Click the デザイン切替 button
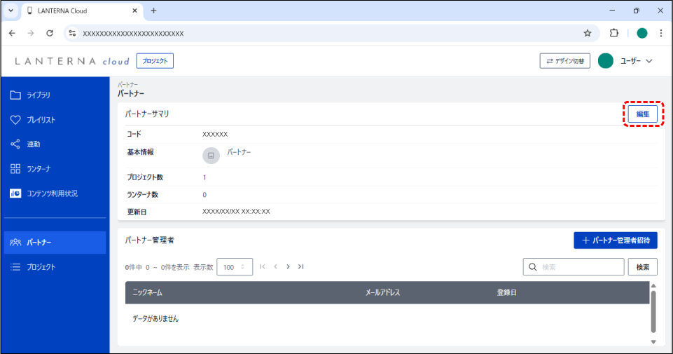The height and width of the screenshot is (354, 673). point(564,61)
